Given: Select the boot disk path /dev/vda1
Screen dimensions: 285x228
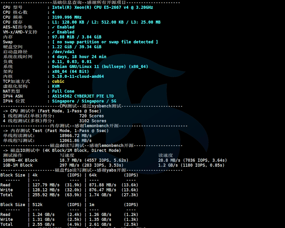Looking at the screenshot, I should point(63,52).
